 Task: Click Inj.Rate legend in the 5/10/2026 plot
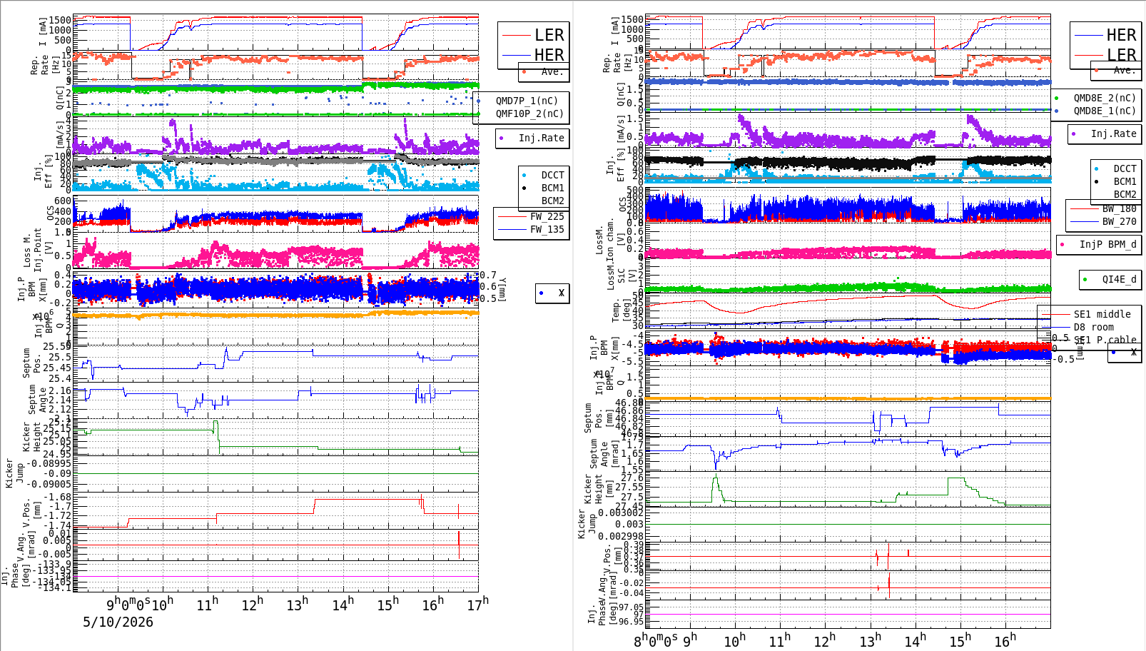541,138
